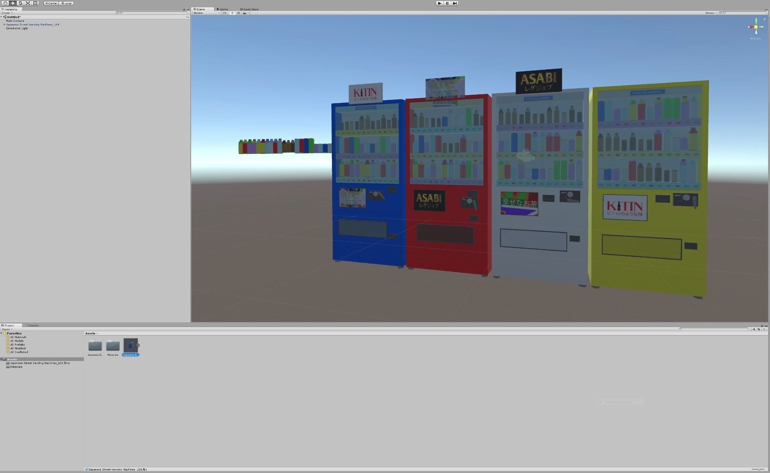This screenshot has width=770, height=473.
Task: Select Japanese Street Vending Machines_UE4 in Hierarchy
Action: (33, 25)
